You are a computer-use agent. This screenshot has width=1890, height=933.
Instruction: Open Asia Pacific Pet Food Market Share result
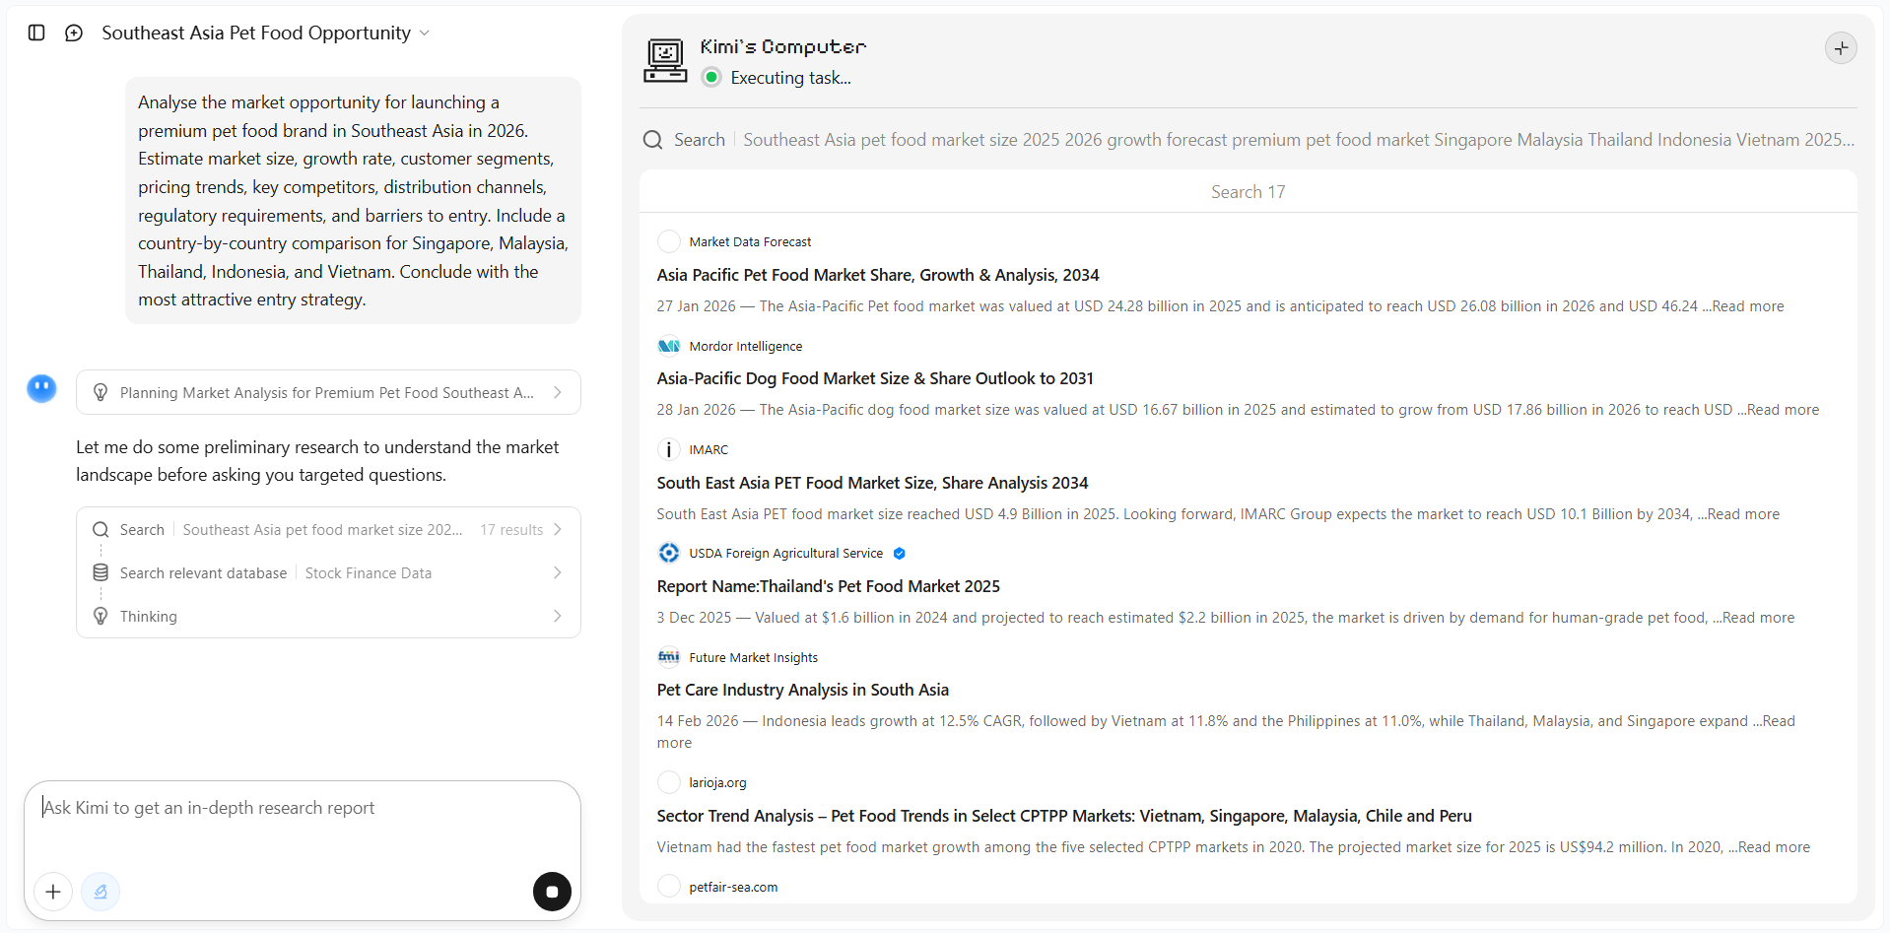coord(878,275)
